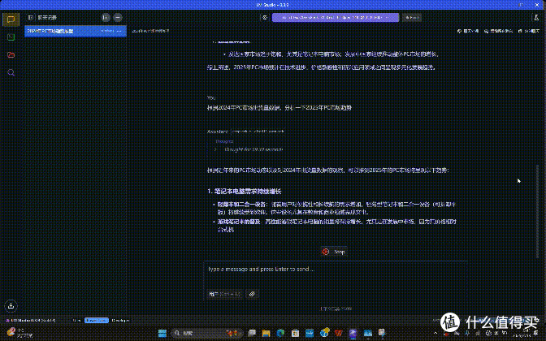Click the middle chat action in the header
This screenshot has height=341, width=546.
(x=498, y=31)
